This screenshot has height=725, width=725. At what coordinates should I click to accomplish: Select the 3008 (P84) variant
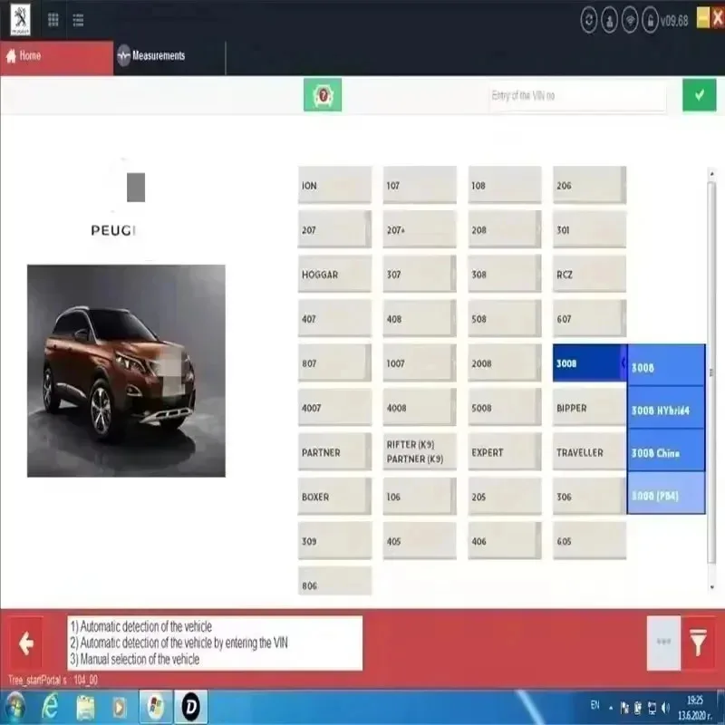pos(664,495)
